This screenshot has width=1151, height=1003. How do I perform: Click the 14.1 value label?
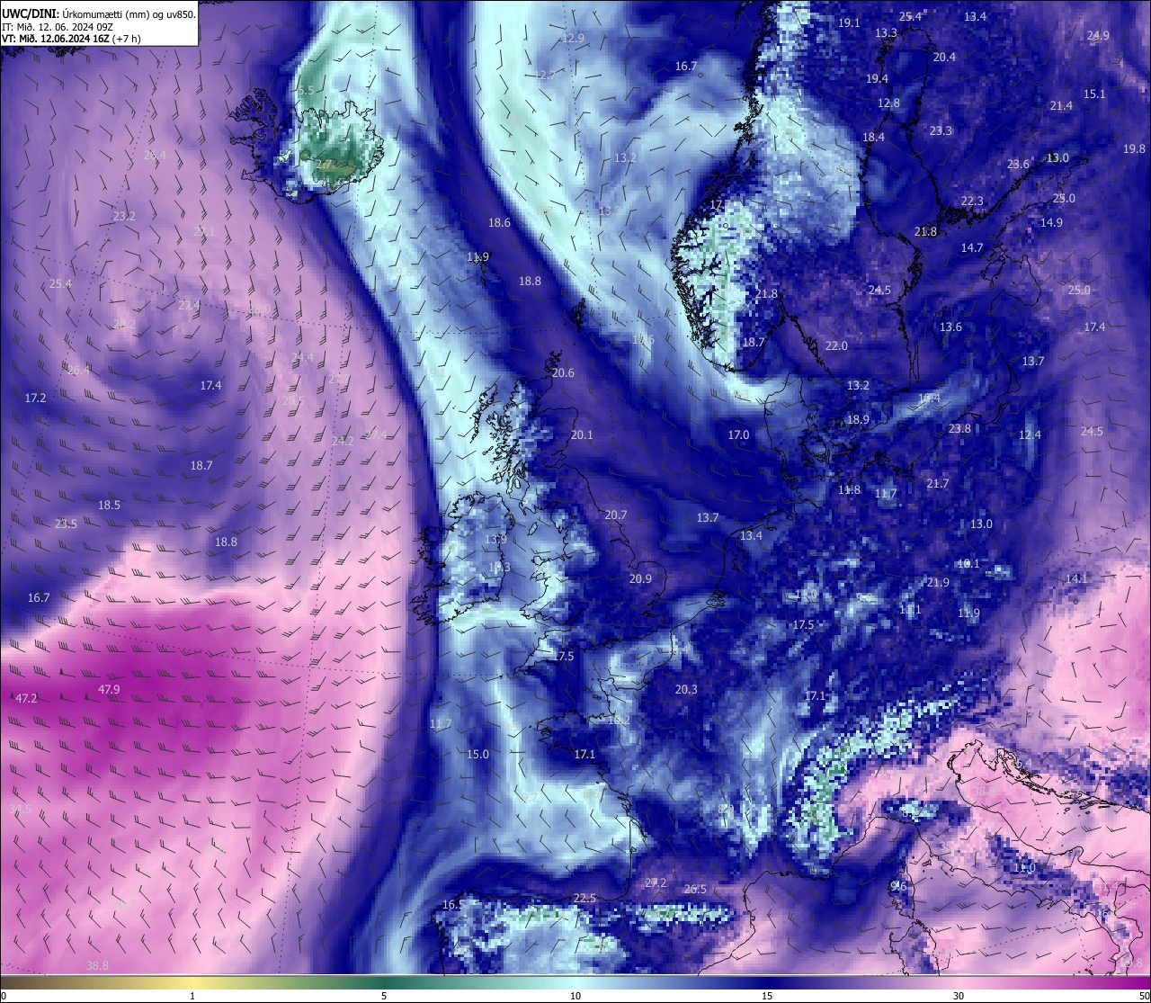(x=1076, y=578)
